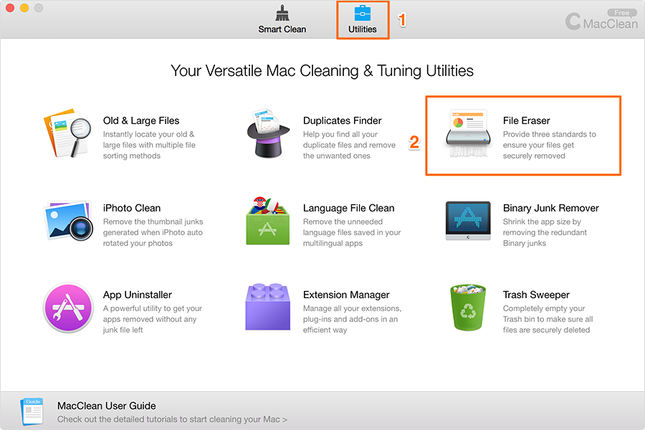Open File Eraser via the shredder icon
The height and width of the screenshot is (430, 645).
[x=468, y=134]
